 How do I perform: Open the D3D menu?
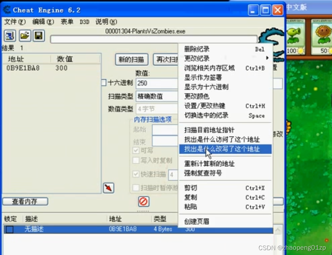(x=84, y=22)
